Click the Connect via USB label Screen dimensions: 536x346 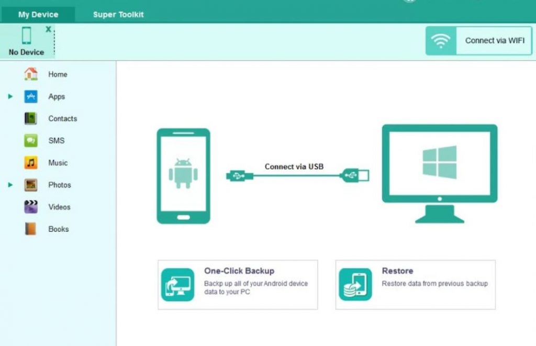[x=294, y=166]
